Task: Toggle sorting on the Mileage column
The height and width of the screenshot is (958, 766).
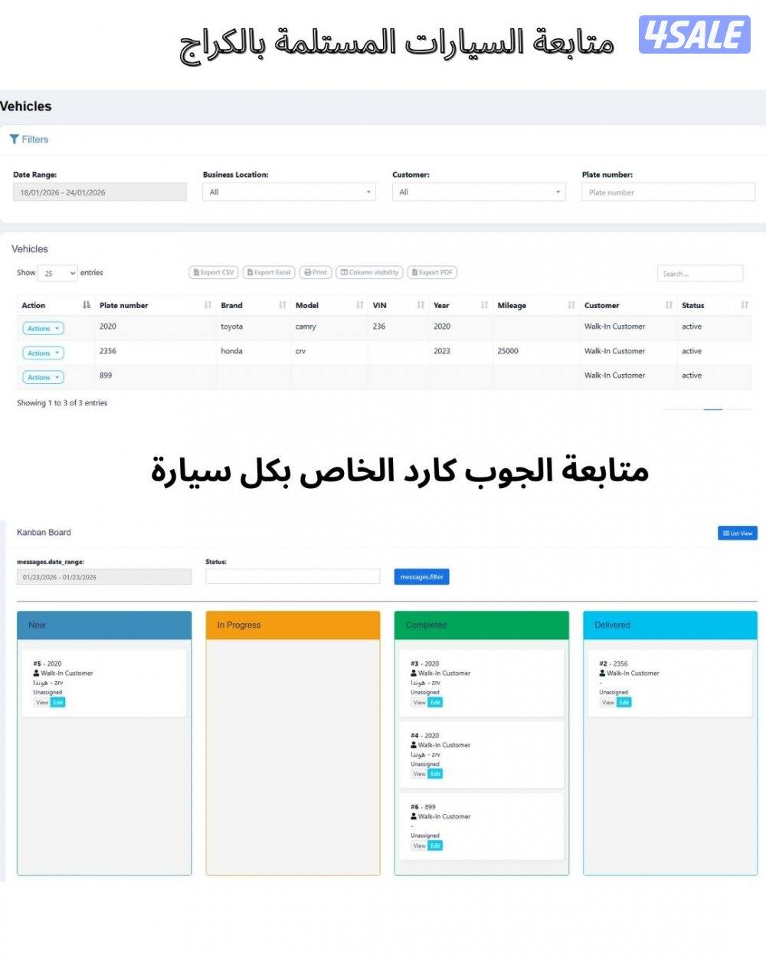Action: coord(570,304)
